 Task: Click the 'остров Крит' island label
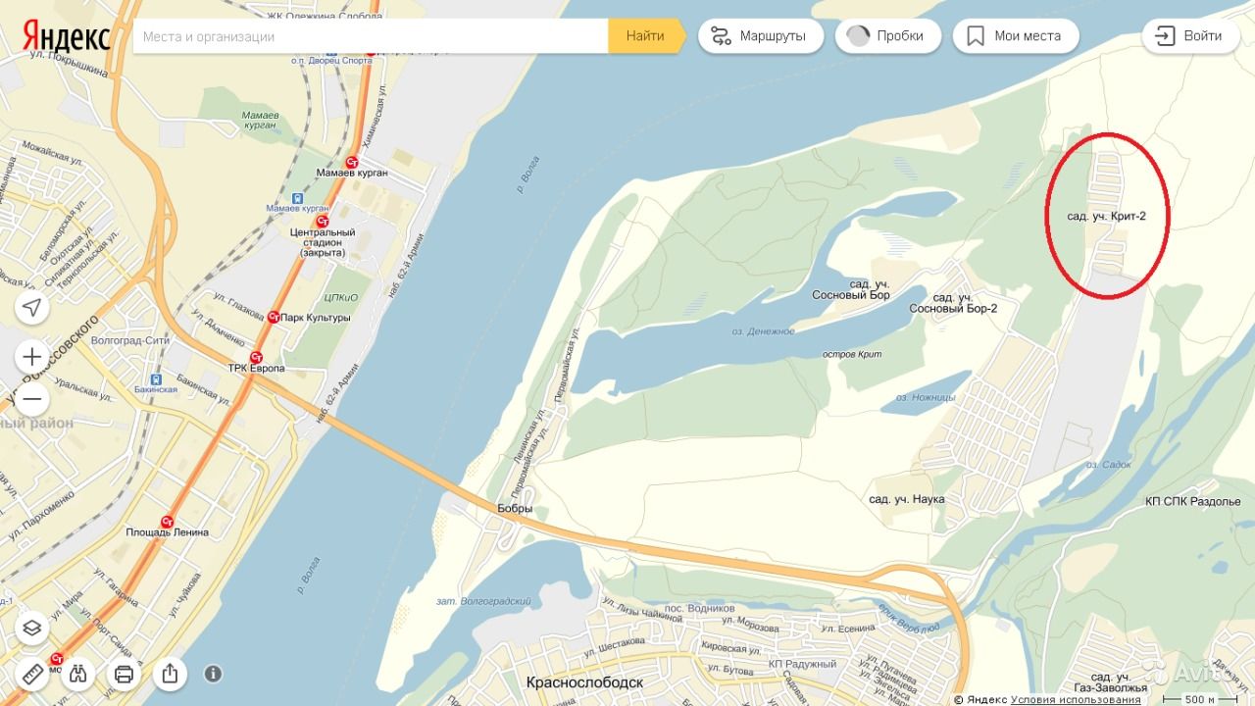tap(850, 353)
